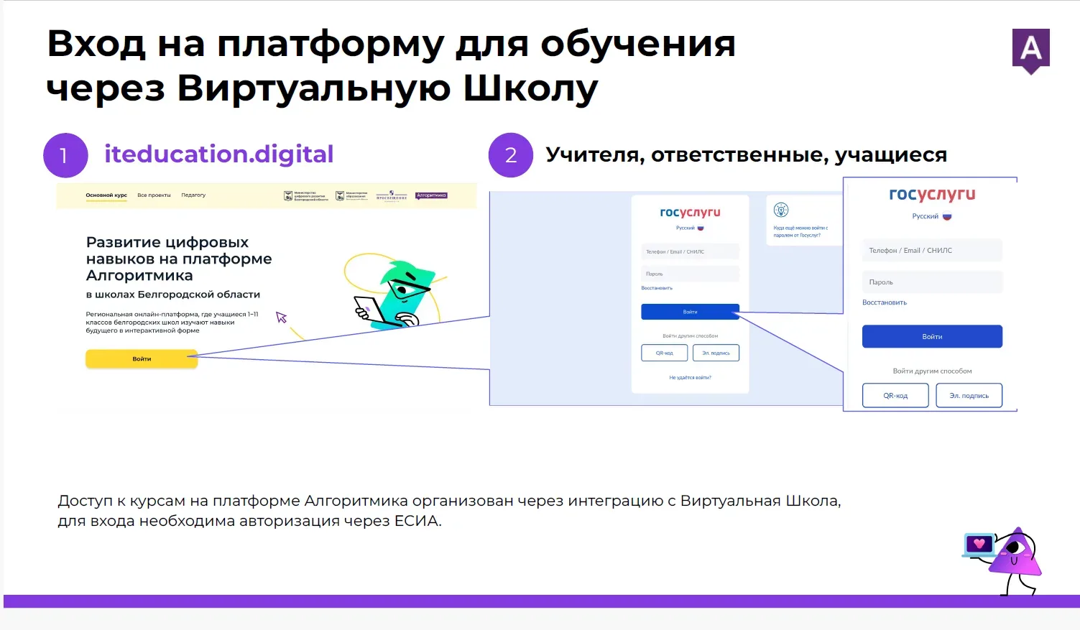Choose Эл. подпись login in the enlarged form

coord(969,395)
